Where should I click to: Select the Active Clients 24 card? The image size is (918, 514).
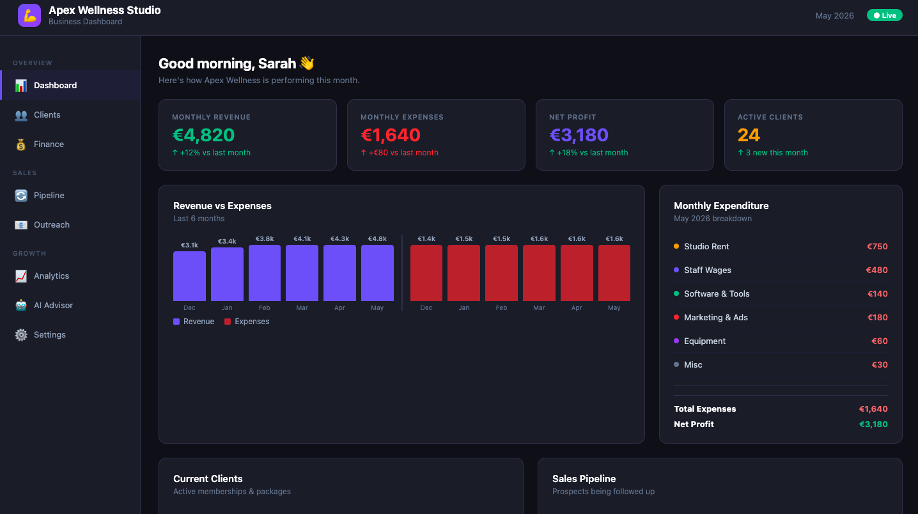tap(813, 135)
